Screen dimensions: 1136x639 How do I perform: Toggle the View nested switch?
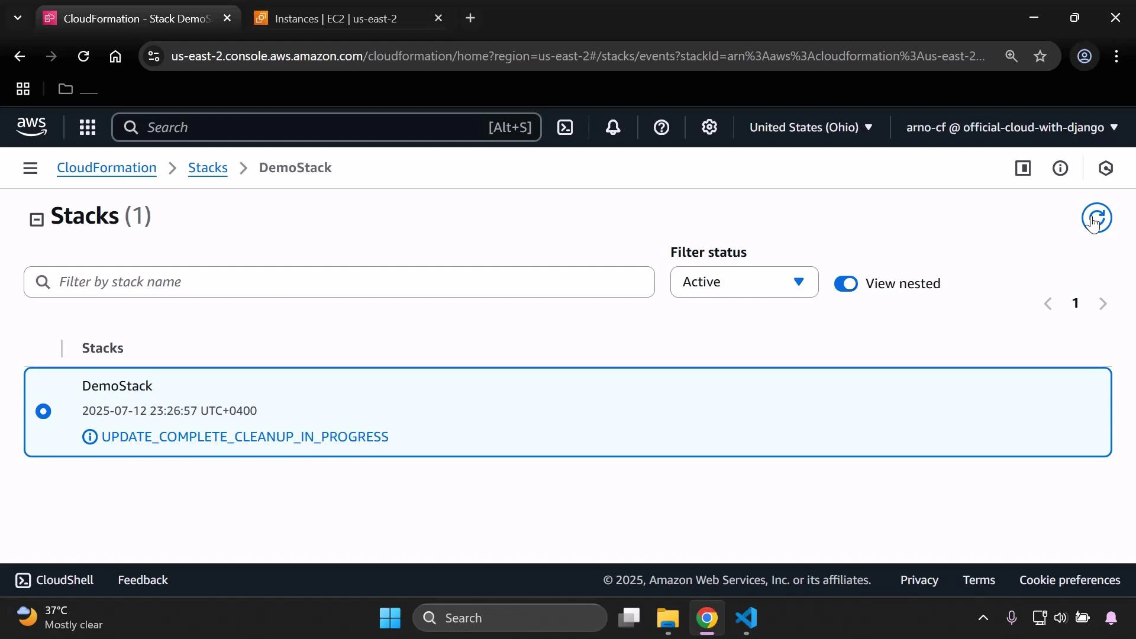[x=845, y=284]
